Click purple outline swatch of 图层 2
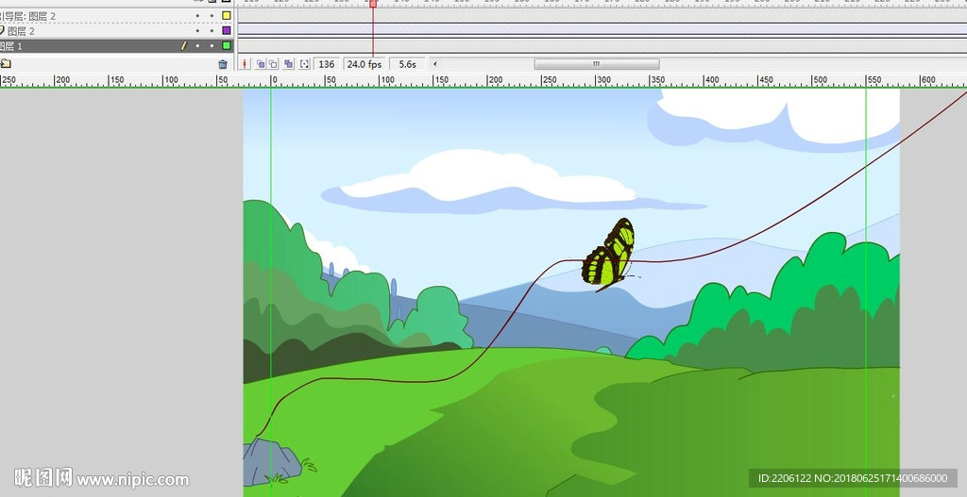967x497 pixels. point(227,31)
